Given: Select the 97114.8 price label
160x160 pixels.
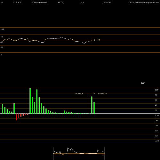Looking at the screenshot, I should (x=79, y=93).
